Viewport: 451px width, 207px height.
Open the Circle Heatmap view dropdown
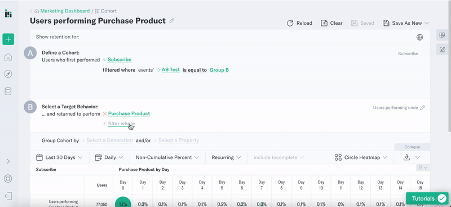point(361,157)
